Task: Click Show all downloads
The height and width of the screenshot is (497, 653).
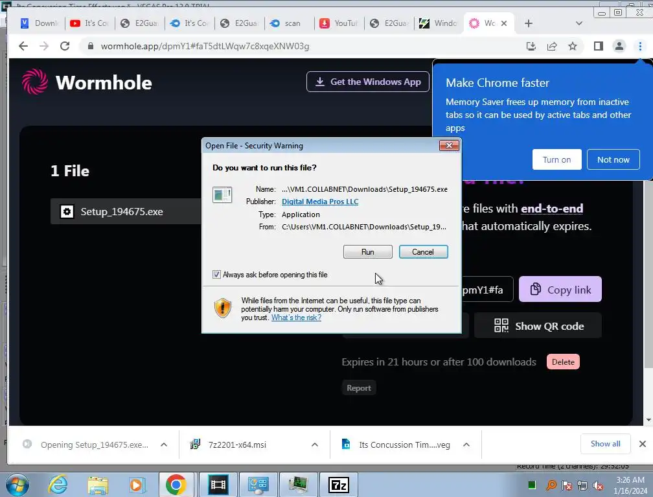Action: click(605, 444)
